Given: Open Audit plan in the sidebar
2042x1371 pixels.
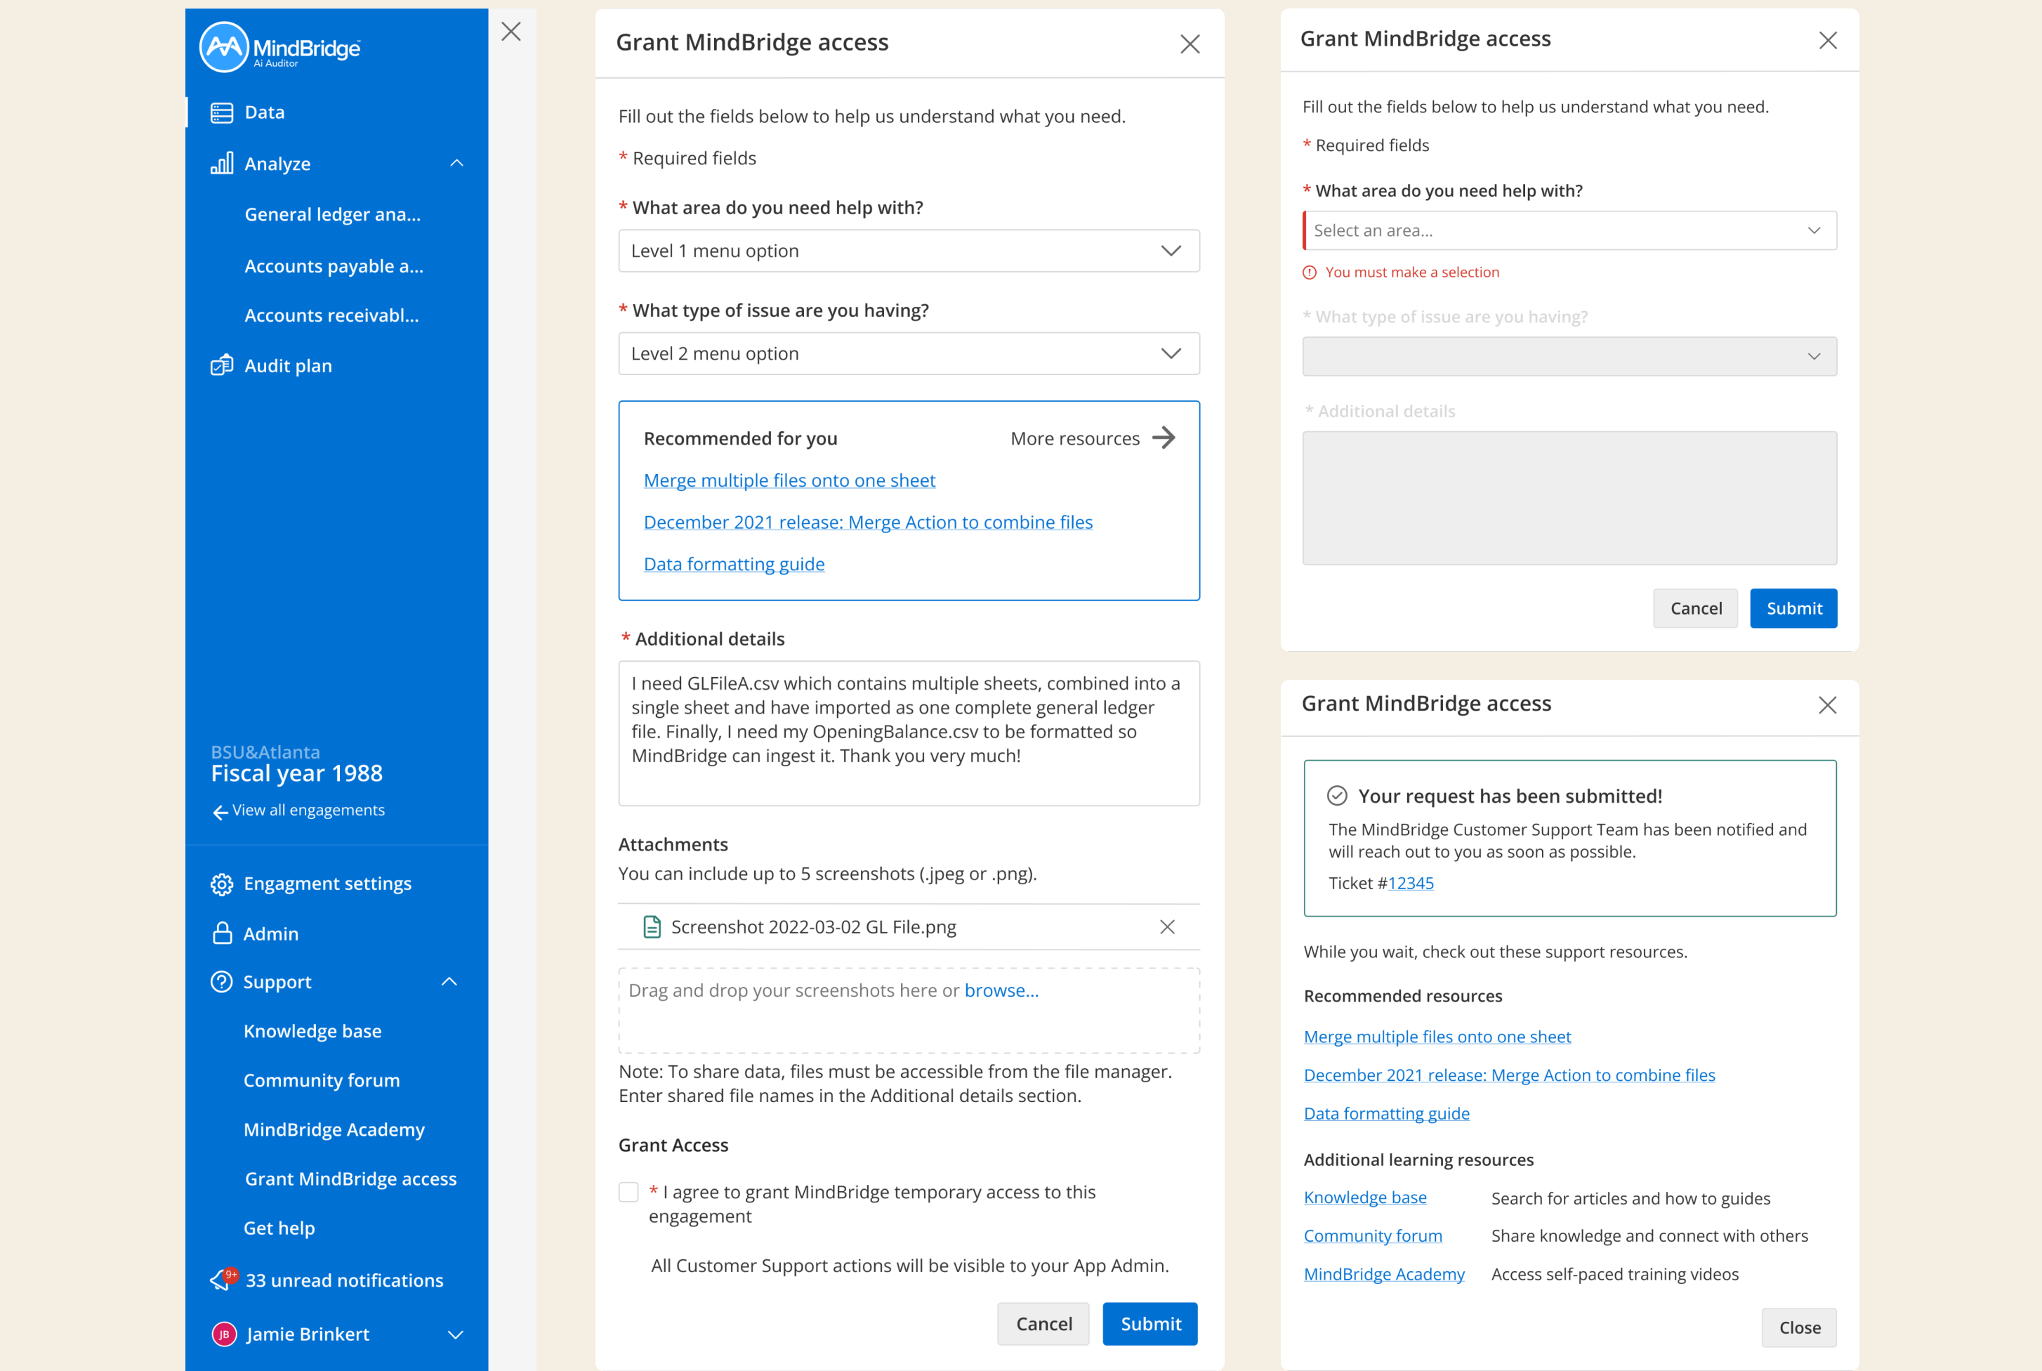Looking at the screenshot, I should click(289, 365).
